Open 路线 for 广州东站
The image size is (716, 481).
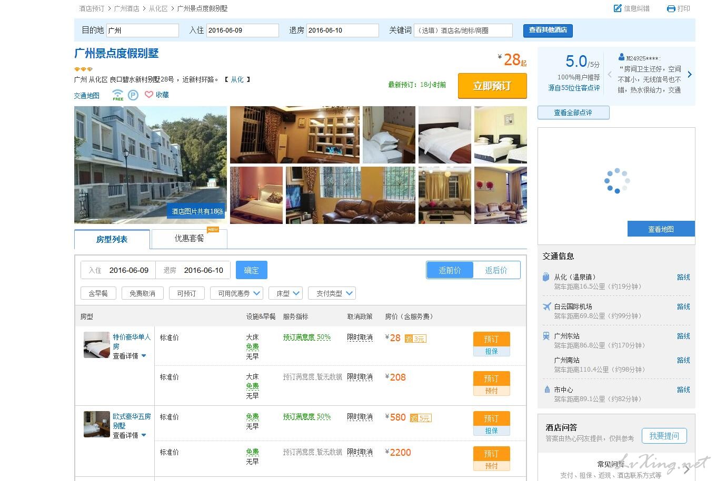click(x=683, y=336)
